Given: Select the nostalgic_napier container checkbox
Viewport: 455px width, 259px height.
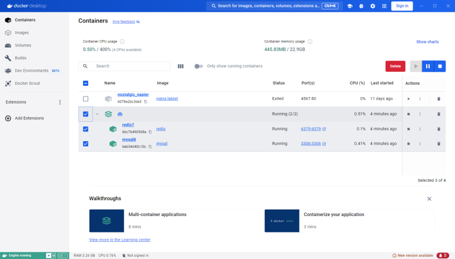Looking at the screenshot, I should click(x=85, y=99).
